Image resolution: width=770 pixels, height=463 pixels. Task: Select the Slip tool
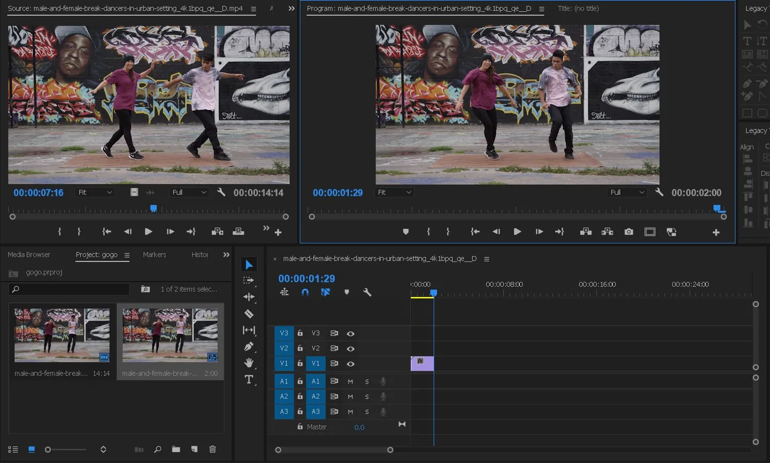point(249,330)
